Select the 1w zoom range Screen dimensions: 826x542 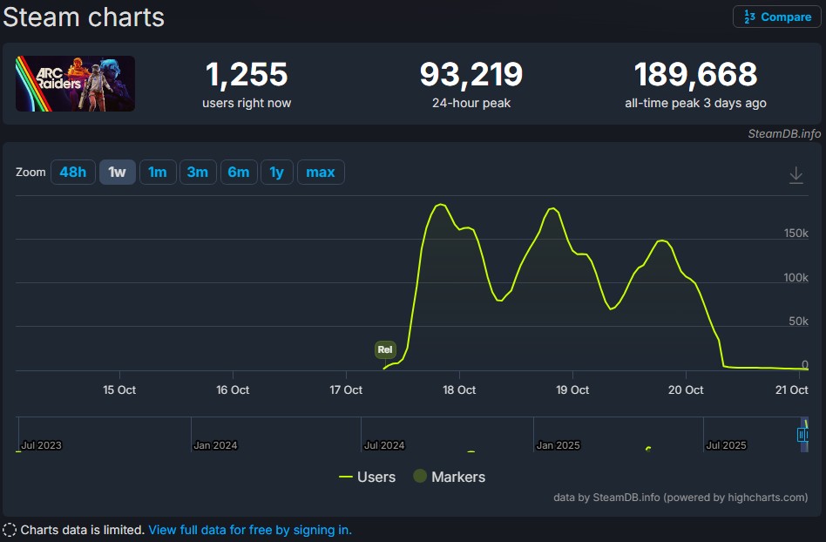pyautogui.click(x=117, y=173)
